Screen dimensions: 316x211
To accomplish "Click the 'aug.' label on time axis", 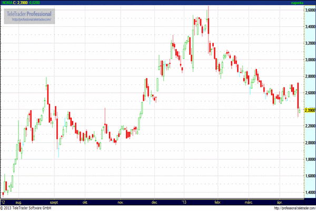I will click(x=19, y=202).
